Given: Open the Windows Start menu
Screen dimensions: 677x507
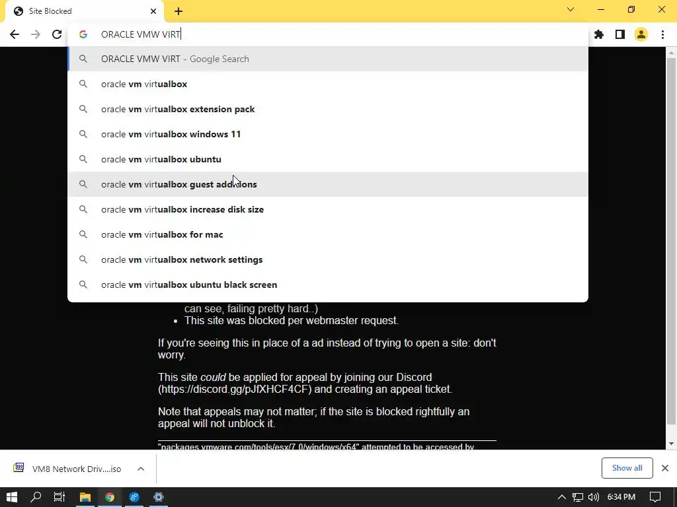Looking at the screenshot, I should coord(12,497).
